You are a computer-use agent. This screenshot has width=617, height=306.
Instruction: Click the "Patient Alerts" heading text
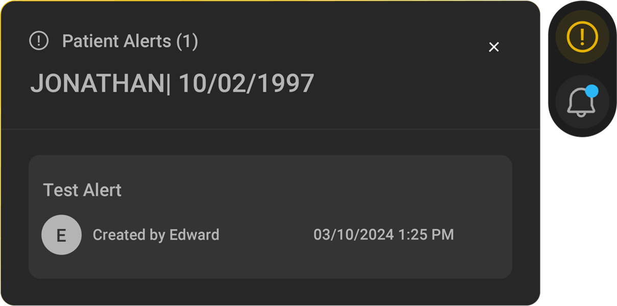tap(116, 41)
